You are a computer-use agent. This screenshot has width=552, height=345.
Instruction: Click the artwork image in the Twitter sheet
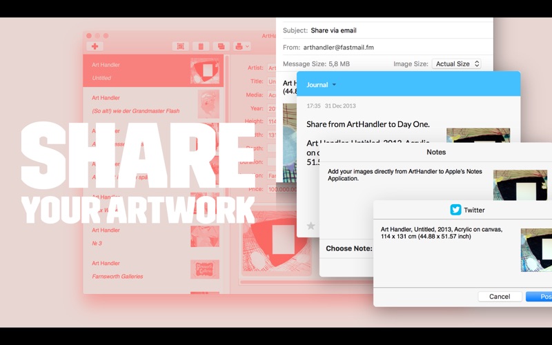537,250
